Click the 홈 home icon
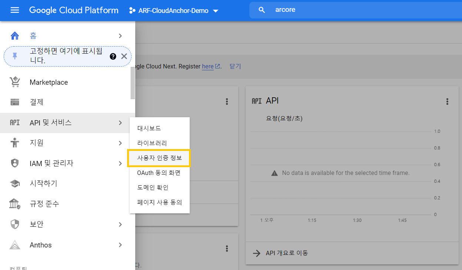The width and height of the screenshot is (462, 270). (14, 36)
